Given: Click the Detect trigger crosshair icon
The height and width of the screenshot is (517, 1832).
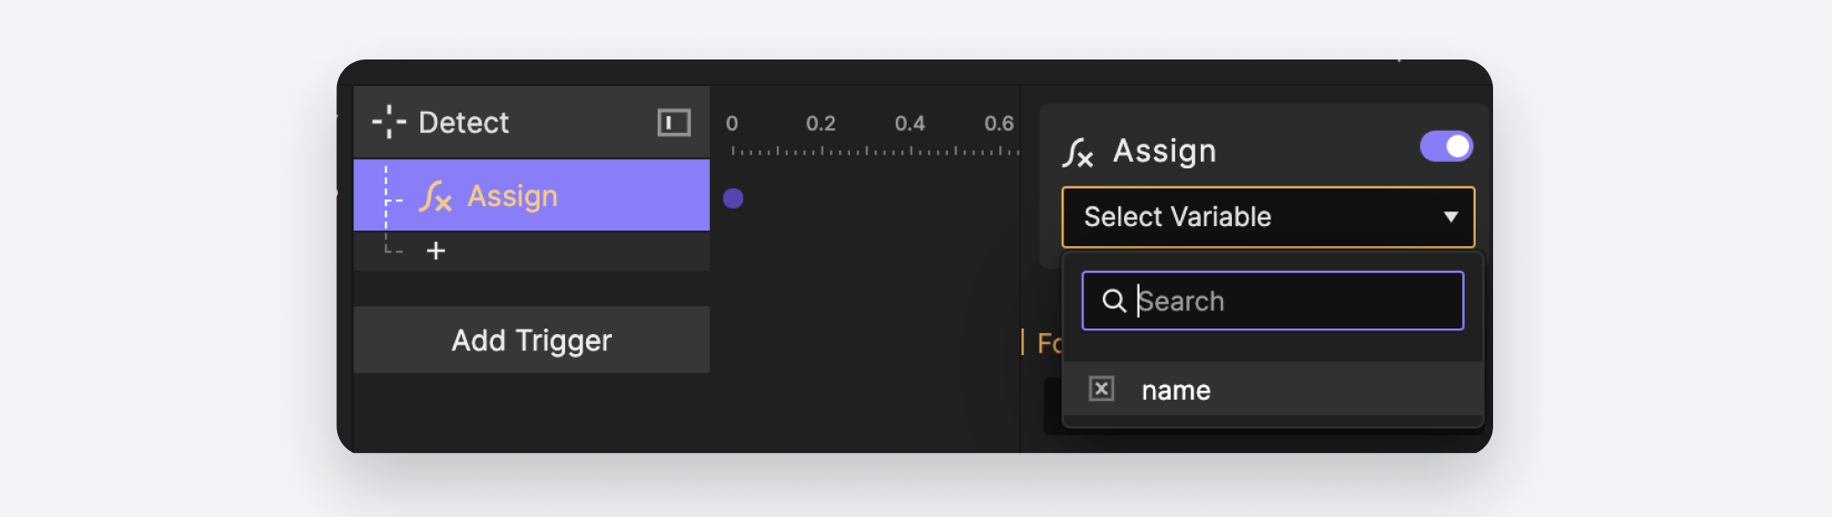Looking at the screenshot, I should [388, 122].
